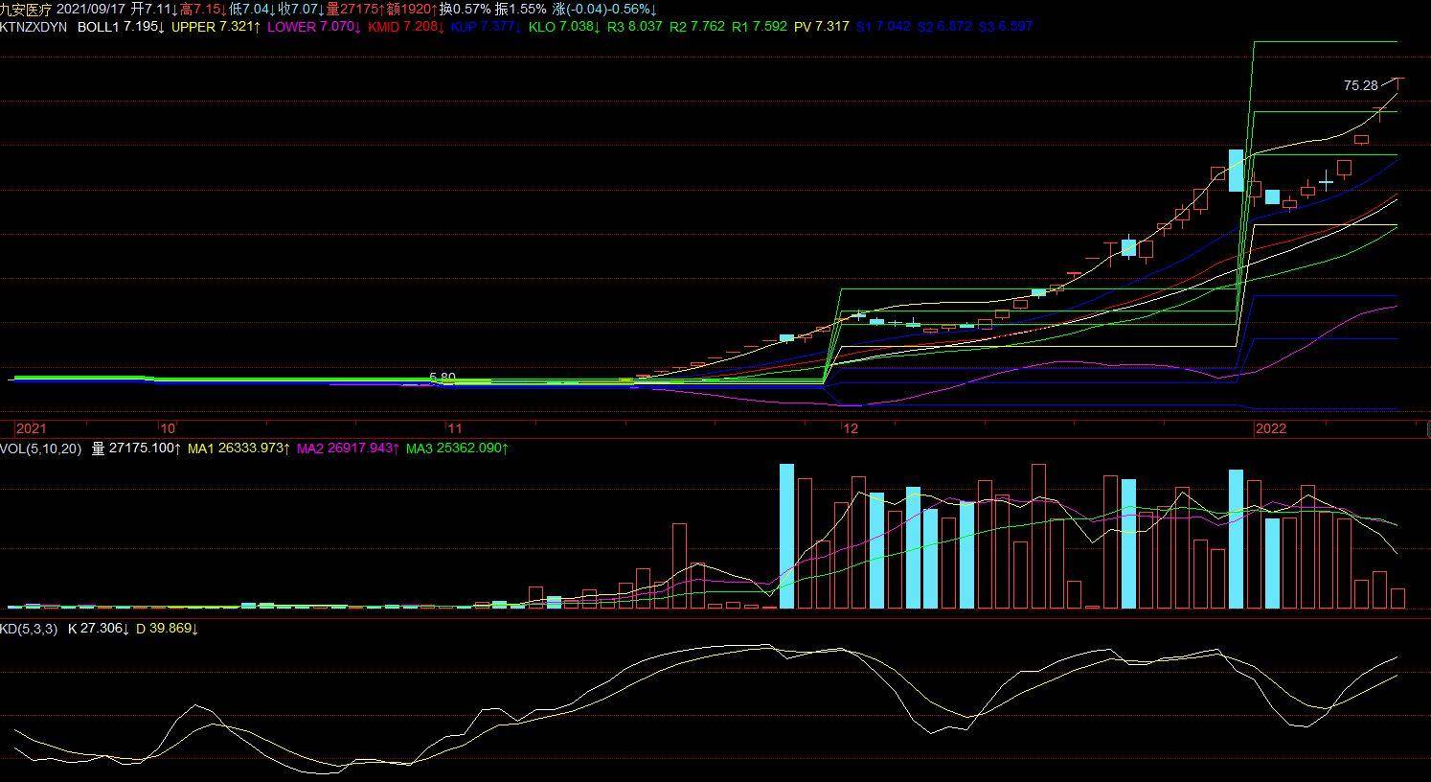Click the 75.28 high price label
This screenshot has height=782, width=1431.
pyautogui.click(x=1360, y=86)
